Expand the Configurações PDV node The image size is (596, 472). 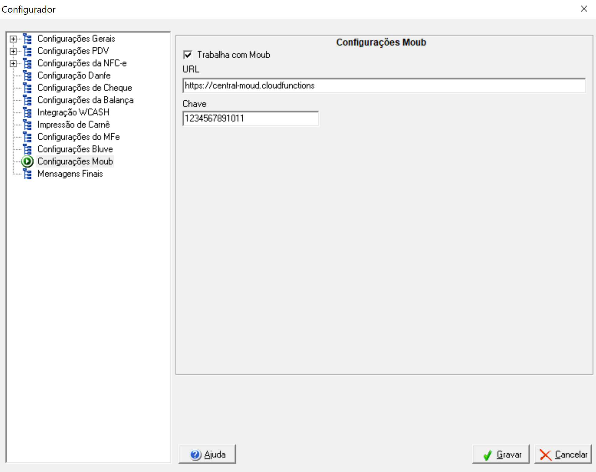click(13, 51)
